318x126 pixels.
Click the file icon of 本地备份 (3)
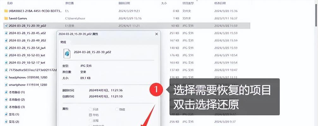pyautogui.click(x=6, y=107)
